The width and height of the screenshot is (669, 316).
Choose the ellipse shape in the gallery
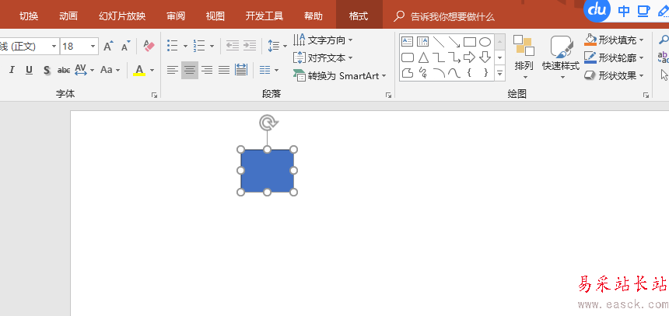pyautogui.click(x=485, y=42)
